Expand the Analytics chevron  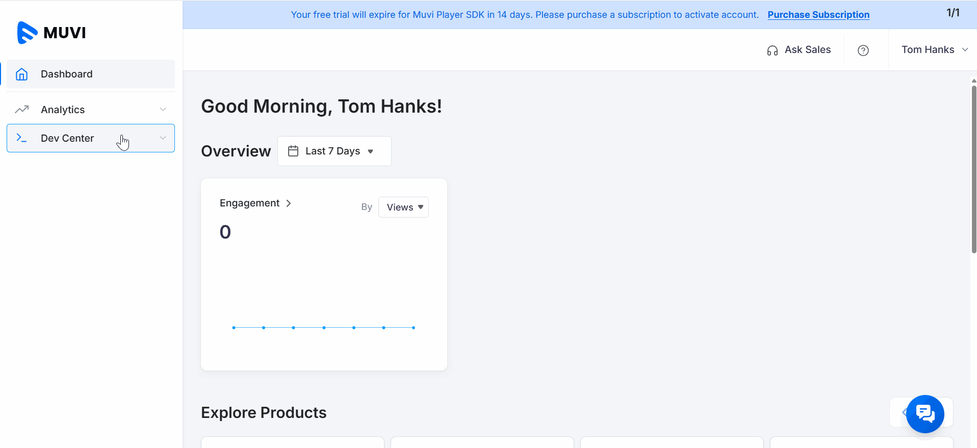point(163,110)
